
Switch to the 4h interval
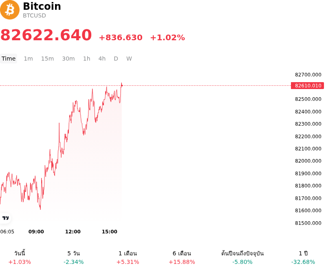point(102,59)
